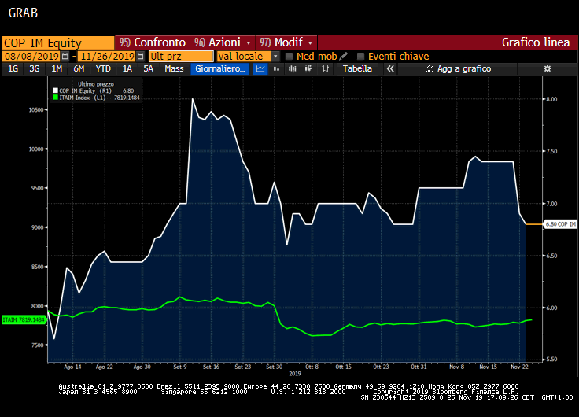
Task: Open the start date calendar picker
Action: 65,57
